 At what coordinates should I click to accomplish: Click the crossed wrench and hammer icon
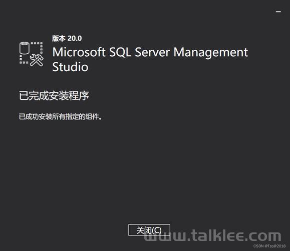point(37,60)
